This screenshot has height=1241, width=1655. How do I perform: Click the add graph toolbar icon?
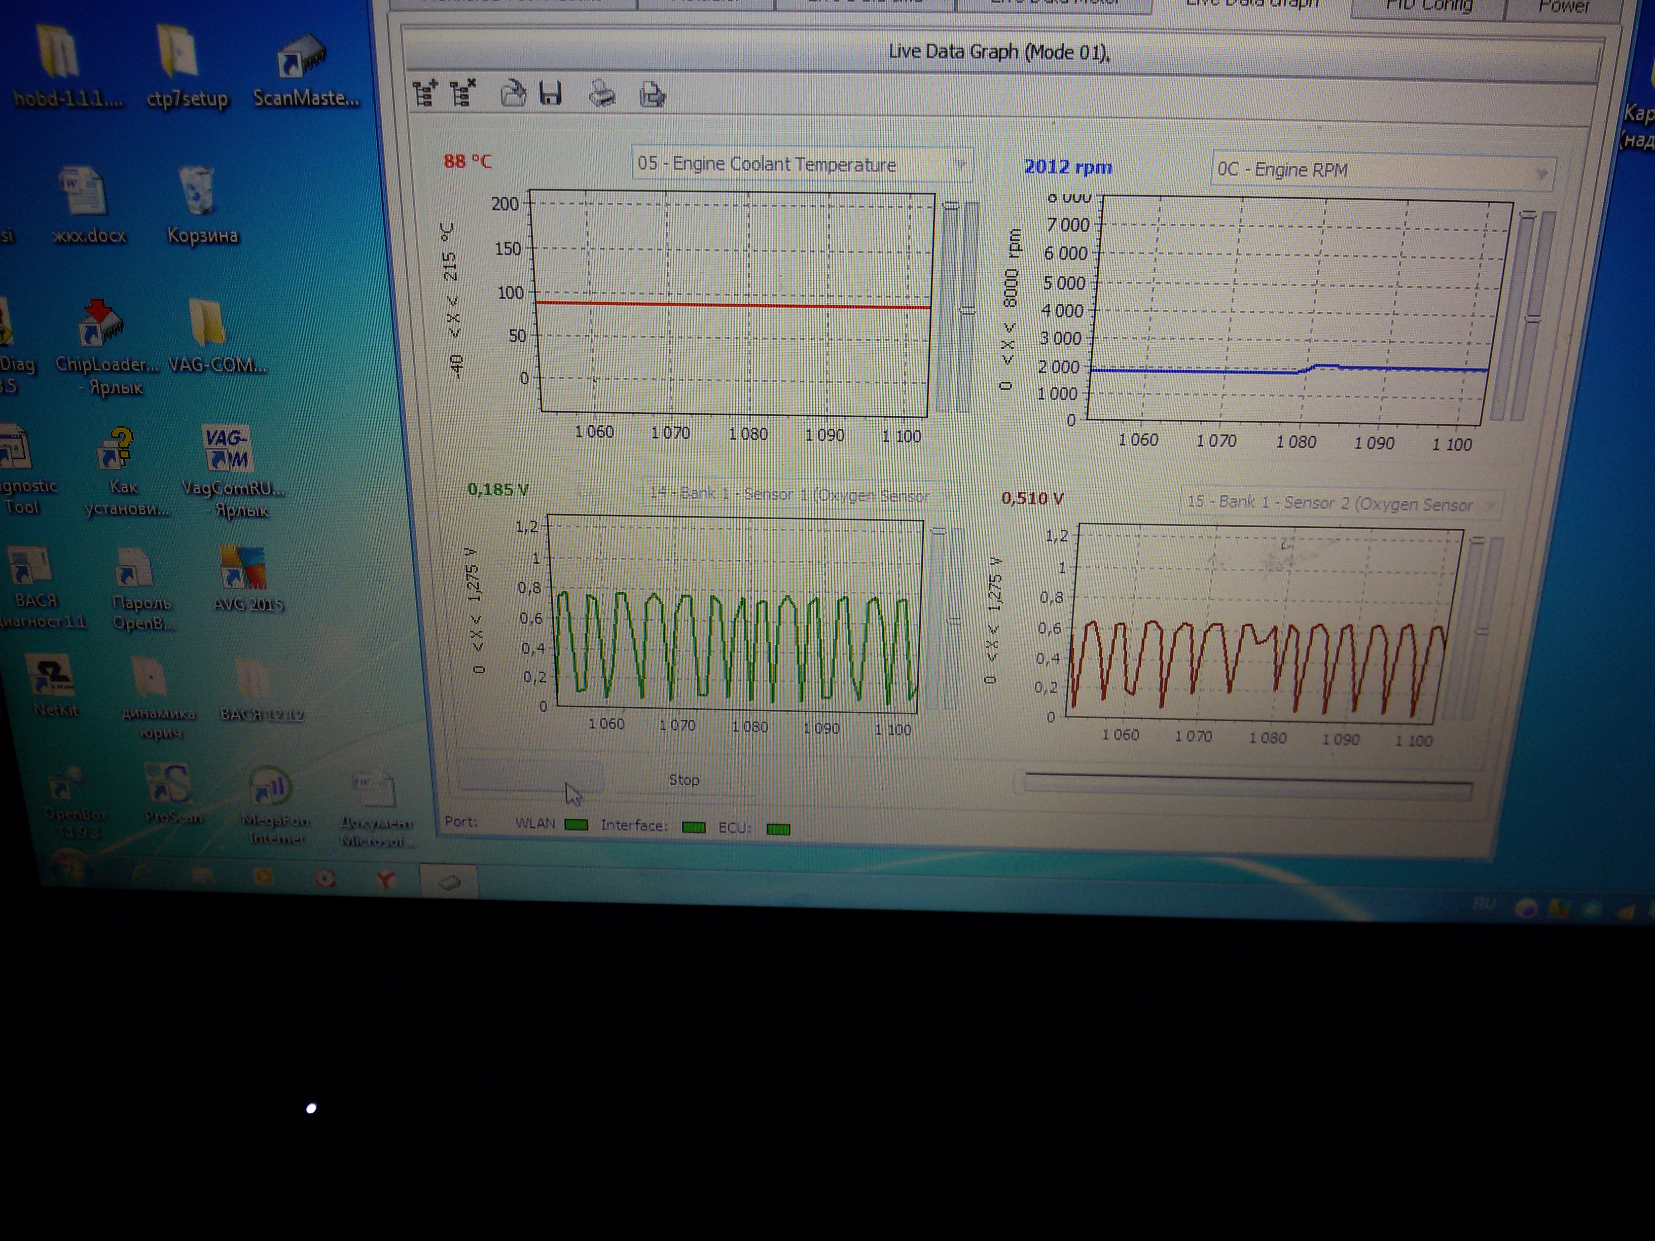click(x=425, y=93)
